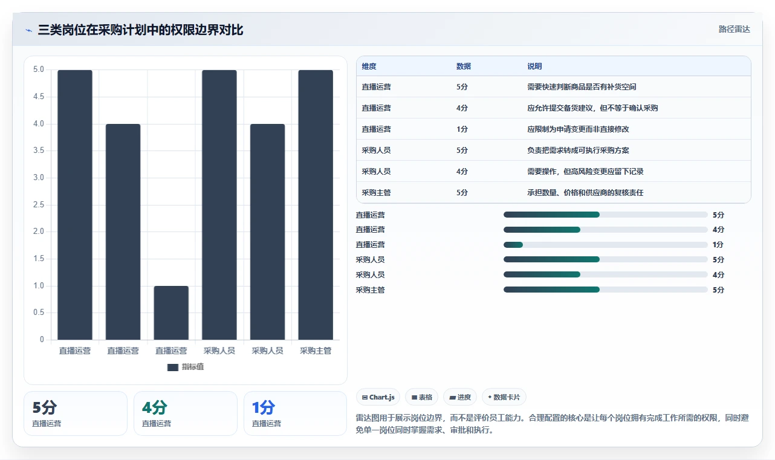Click the 3.5 y-axis label
Viewport: 775px width, 460px height.
[39, 151]
